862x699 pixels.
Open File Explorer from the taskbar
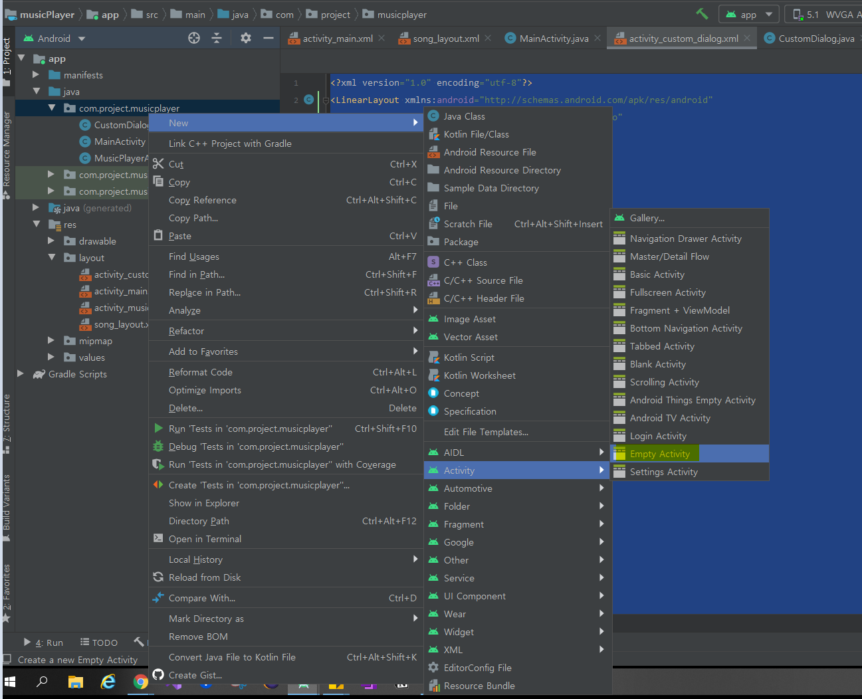point(76,682)
